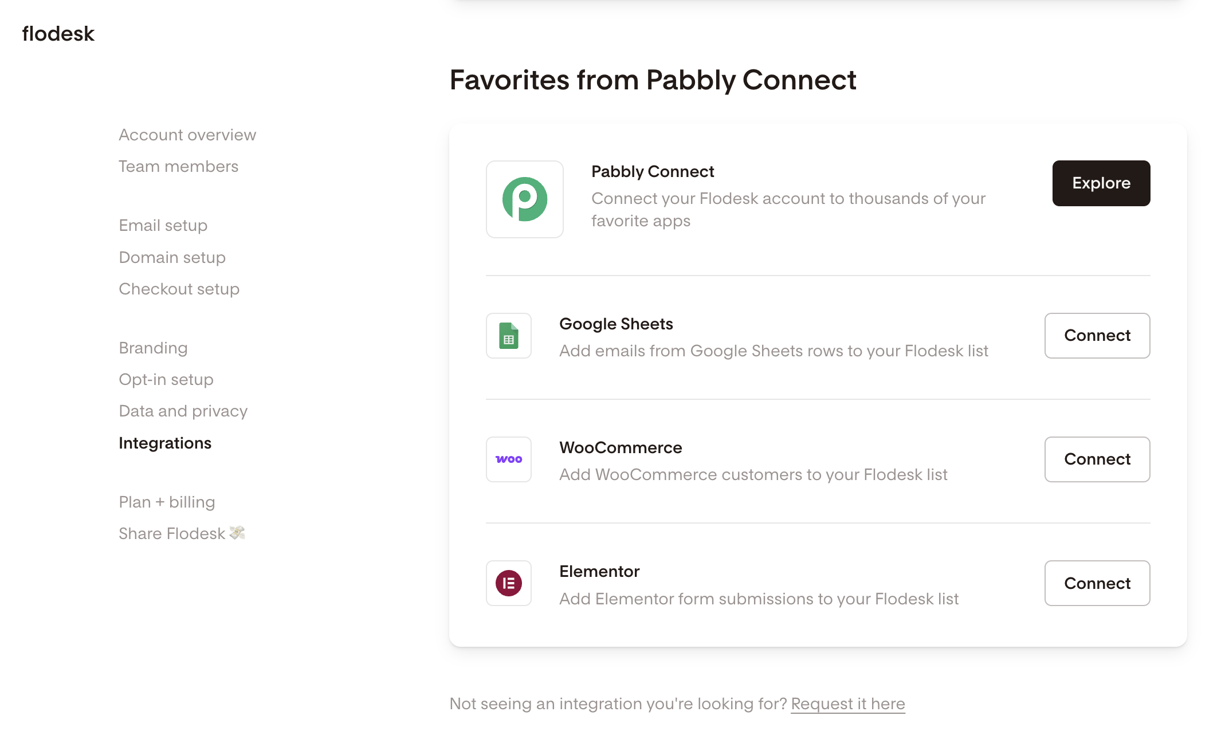Open Account overview settings
Screen dimensions: 1225x739
pyautogui.click(x=187, y=135)
